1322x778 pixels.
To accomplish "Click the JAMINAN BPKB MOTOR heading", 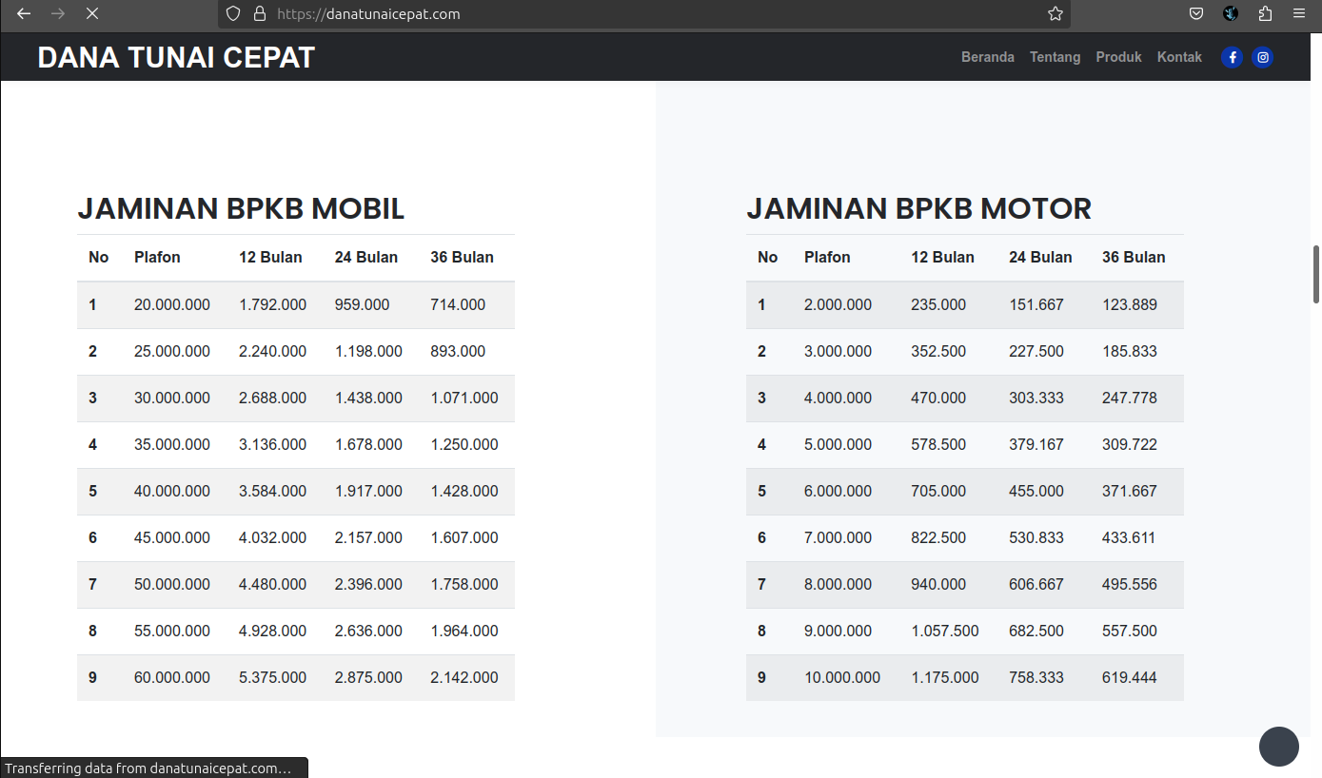I will point(918,208).
